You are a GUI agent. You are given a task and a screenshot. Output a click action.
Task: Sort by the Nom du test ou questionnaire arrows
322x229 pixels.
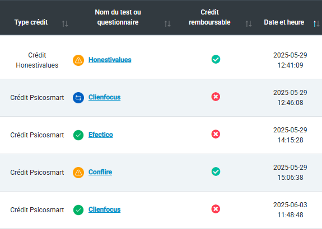pos(167,24)
